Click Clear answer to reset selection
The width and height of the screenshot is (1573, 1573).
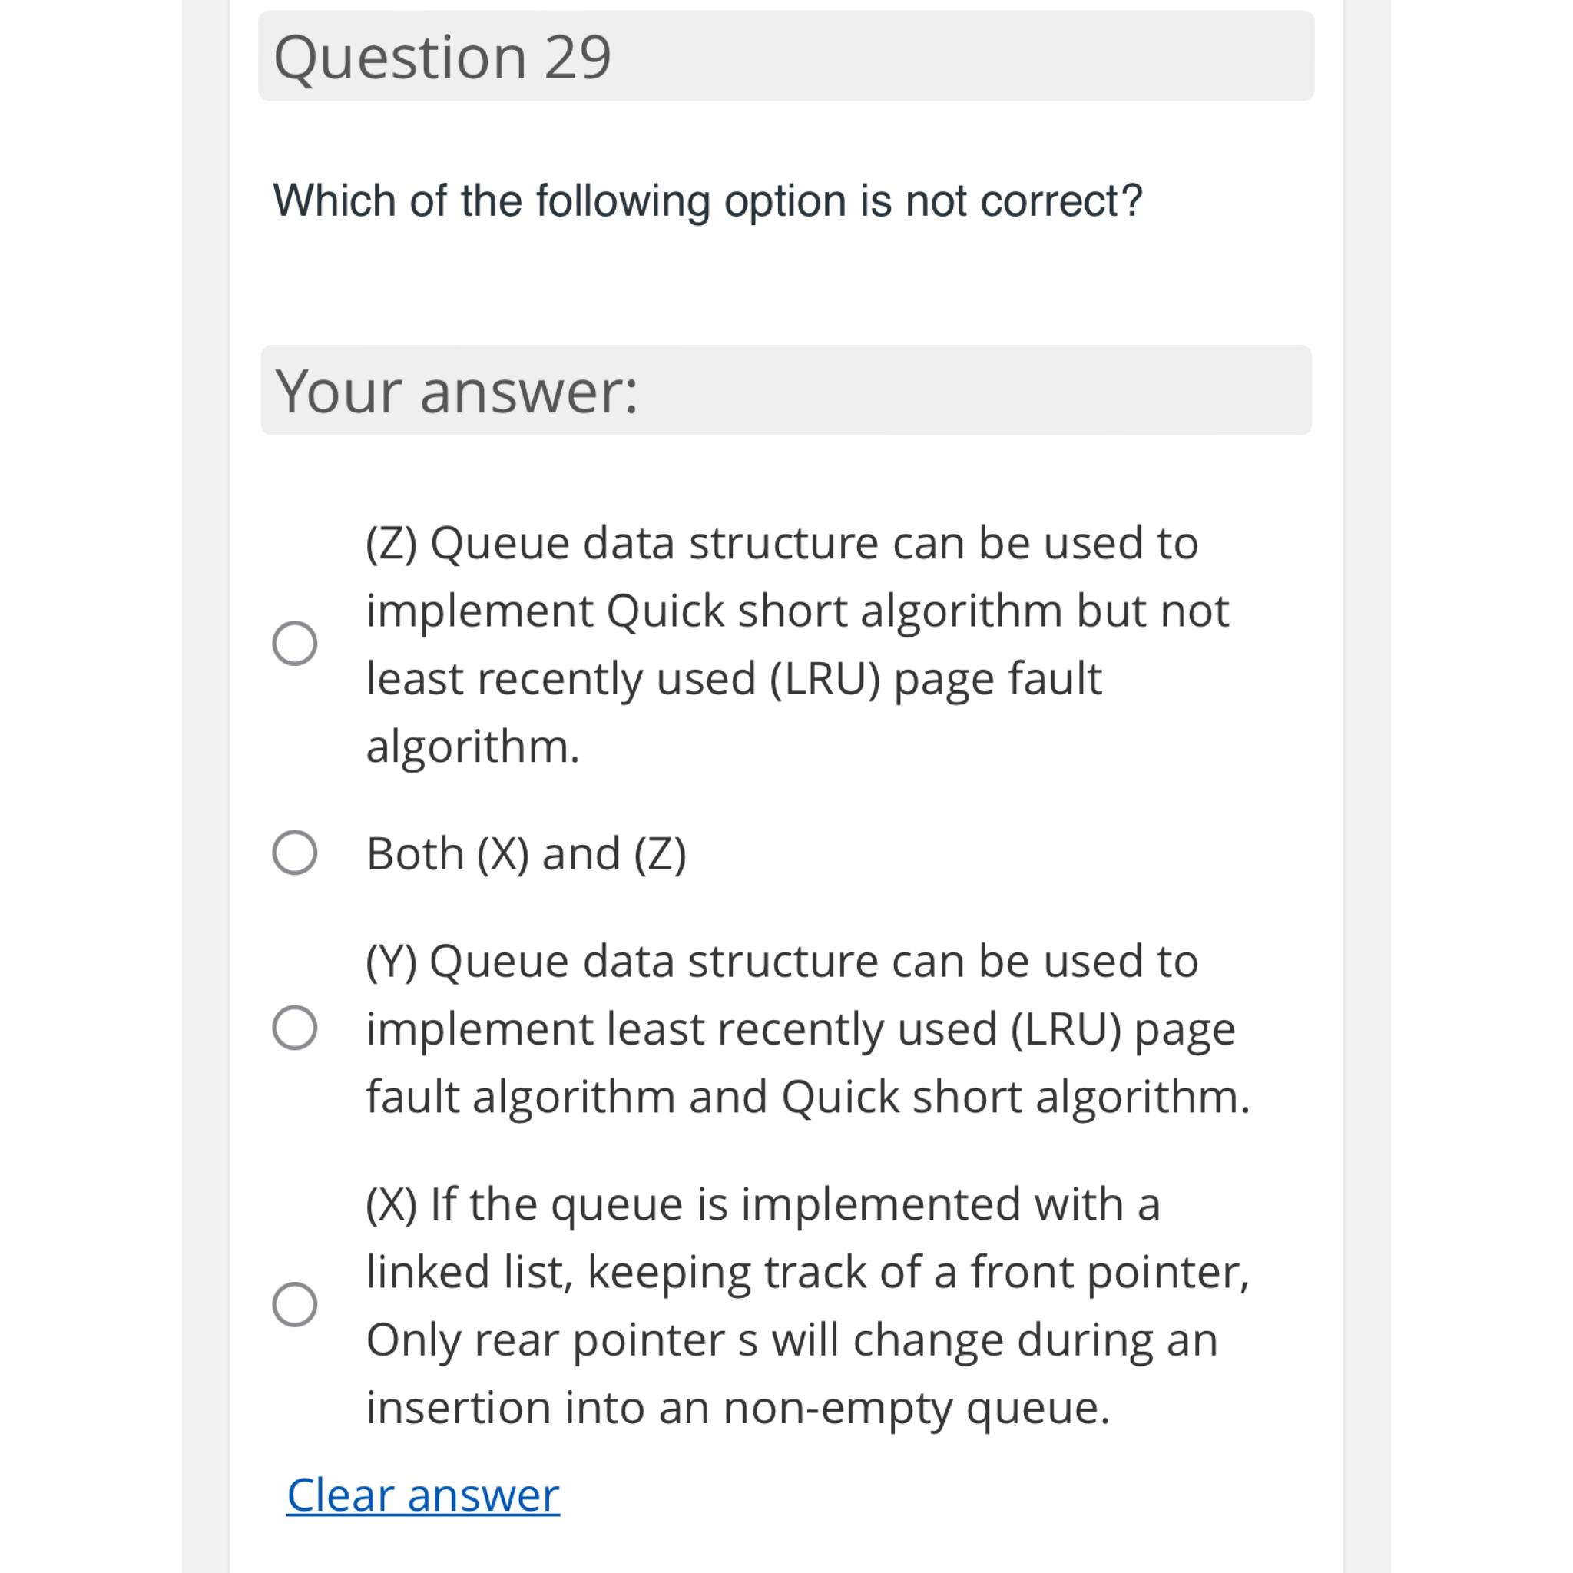coord(422,1494)
